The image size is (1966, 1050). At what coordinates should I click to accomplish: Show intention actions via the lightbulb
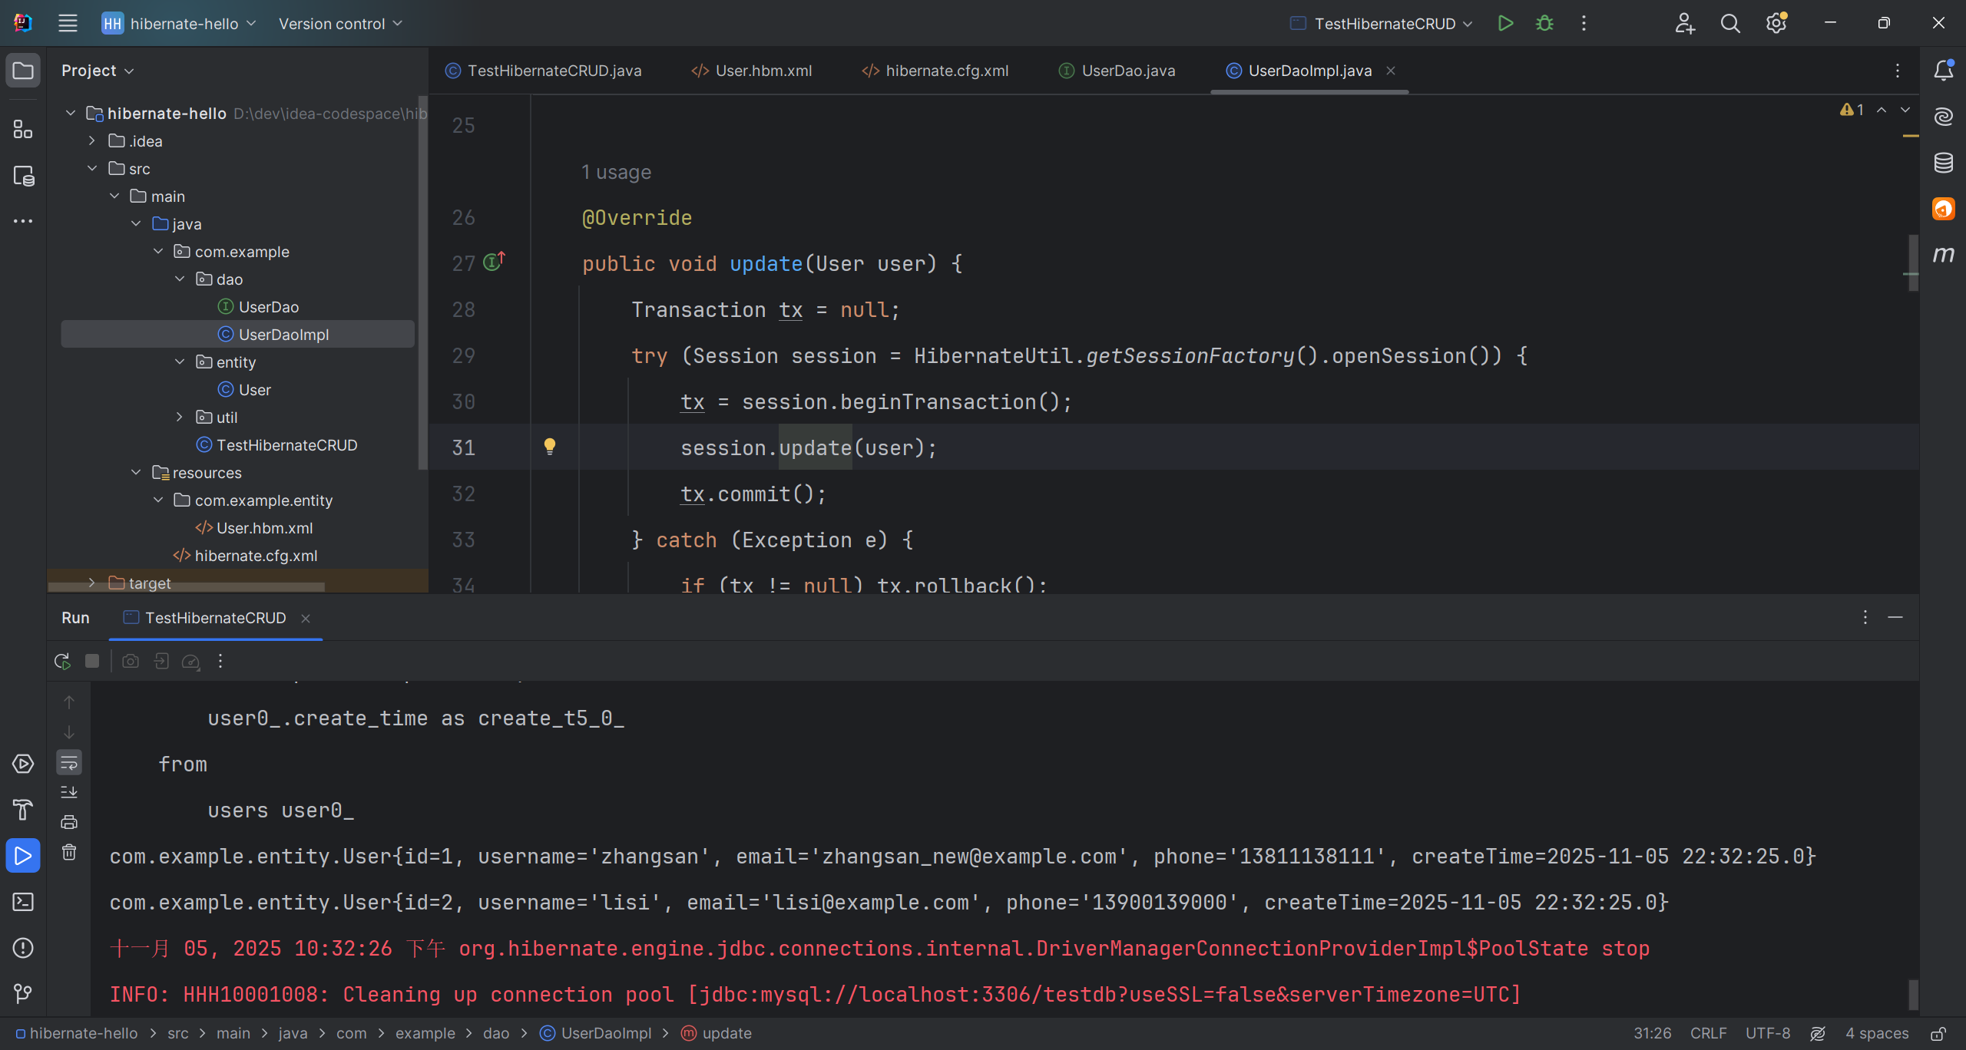pos(550,446)
